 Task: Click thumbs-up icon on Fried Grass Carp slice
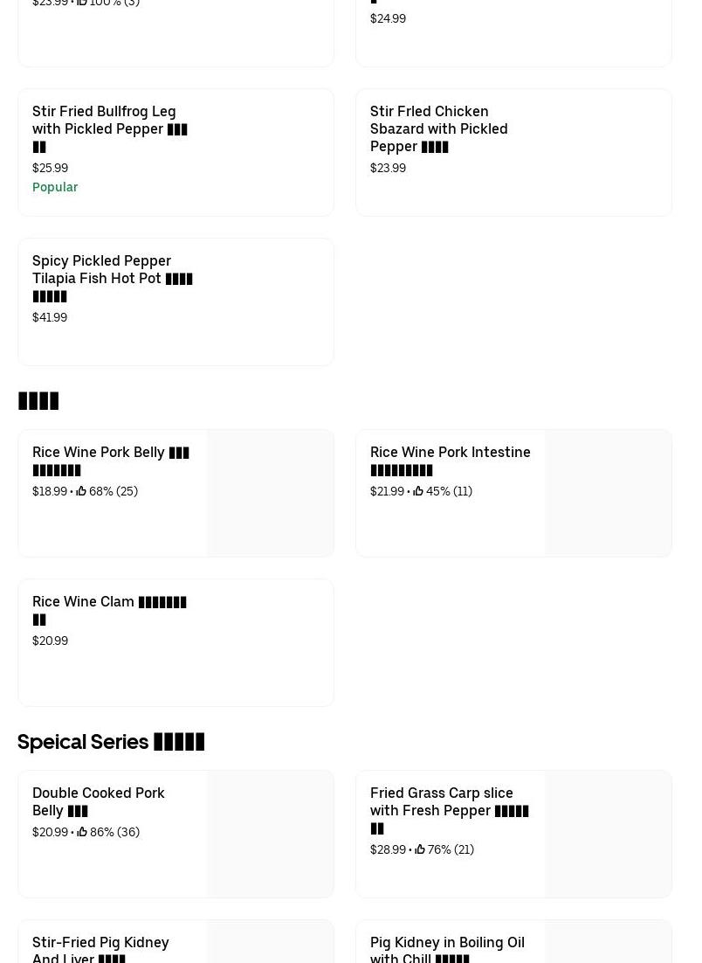point(420,849)
